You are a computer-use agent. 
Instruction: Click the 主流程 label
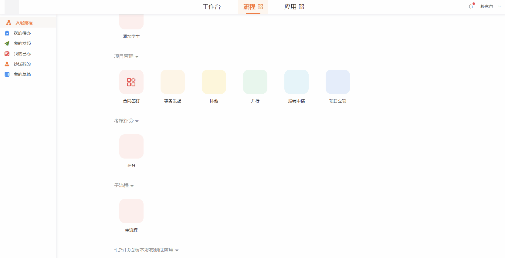131,230
